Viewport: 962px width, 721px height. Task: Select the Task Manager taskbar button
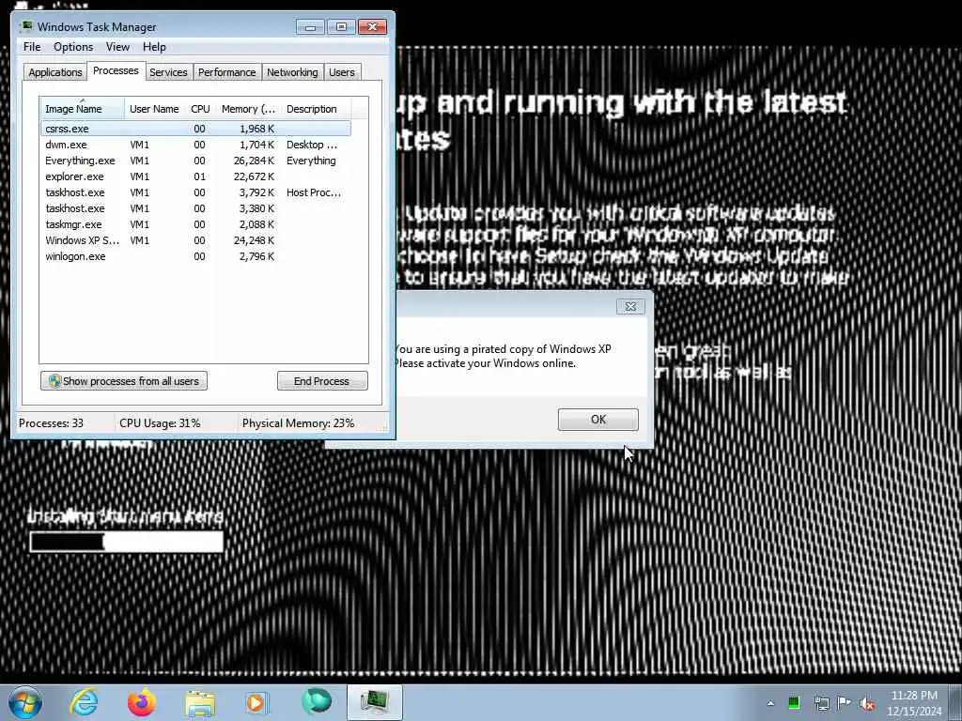tap(374, 702)
